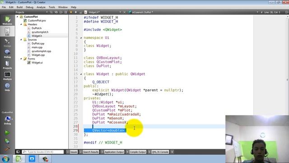Image resolution: width=289 pixels, height=163 pixels.
Task: Run the project with green arrow
Action: coord(7,133)
